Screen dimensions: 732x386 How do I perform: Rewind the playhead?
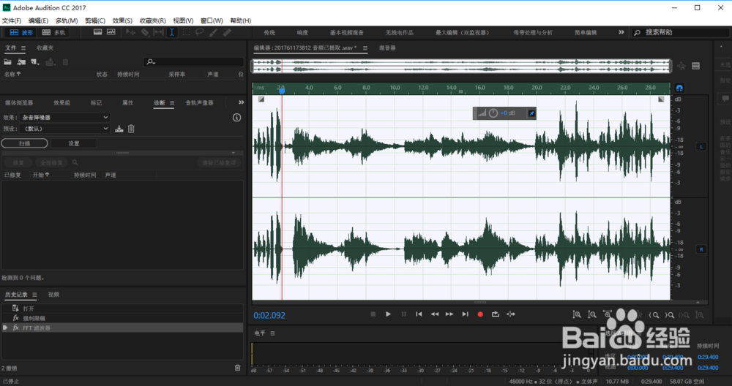(434, 314)
